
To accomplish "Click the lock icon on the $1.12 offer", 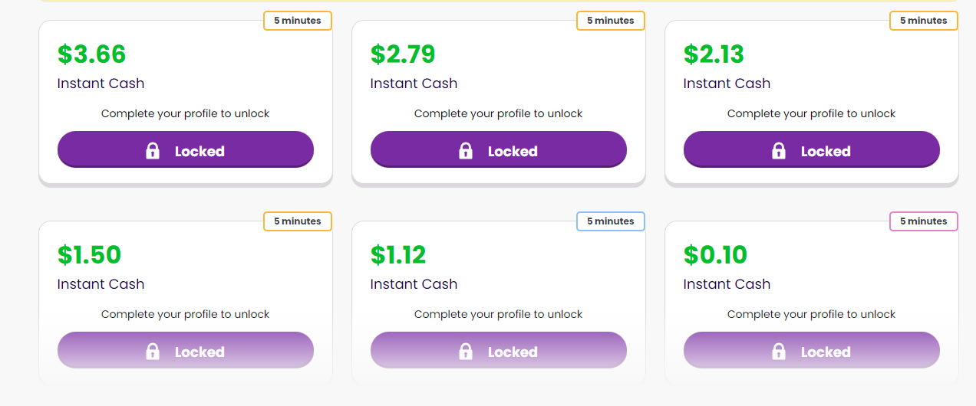I will pyautogui.click(x=466, y=352).
